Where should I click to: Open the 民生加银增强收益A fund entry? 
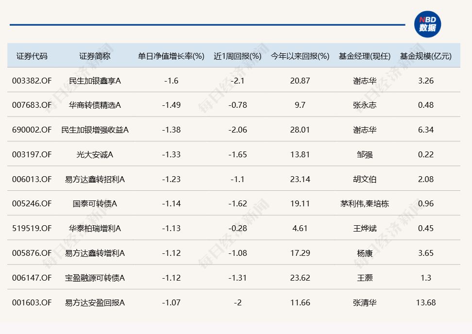click(95, 130)
